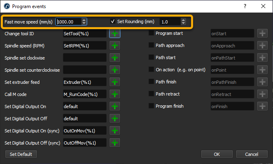Enable the Program start checkbox
Screen dimensions: 273x164
(152, 34)
